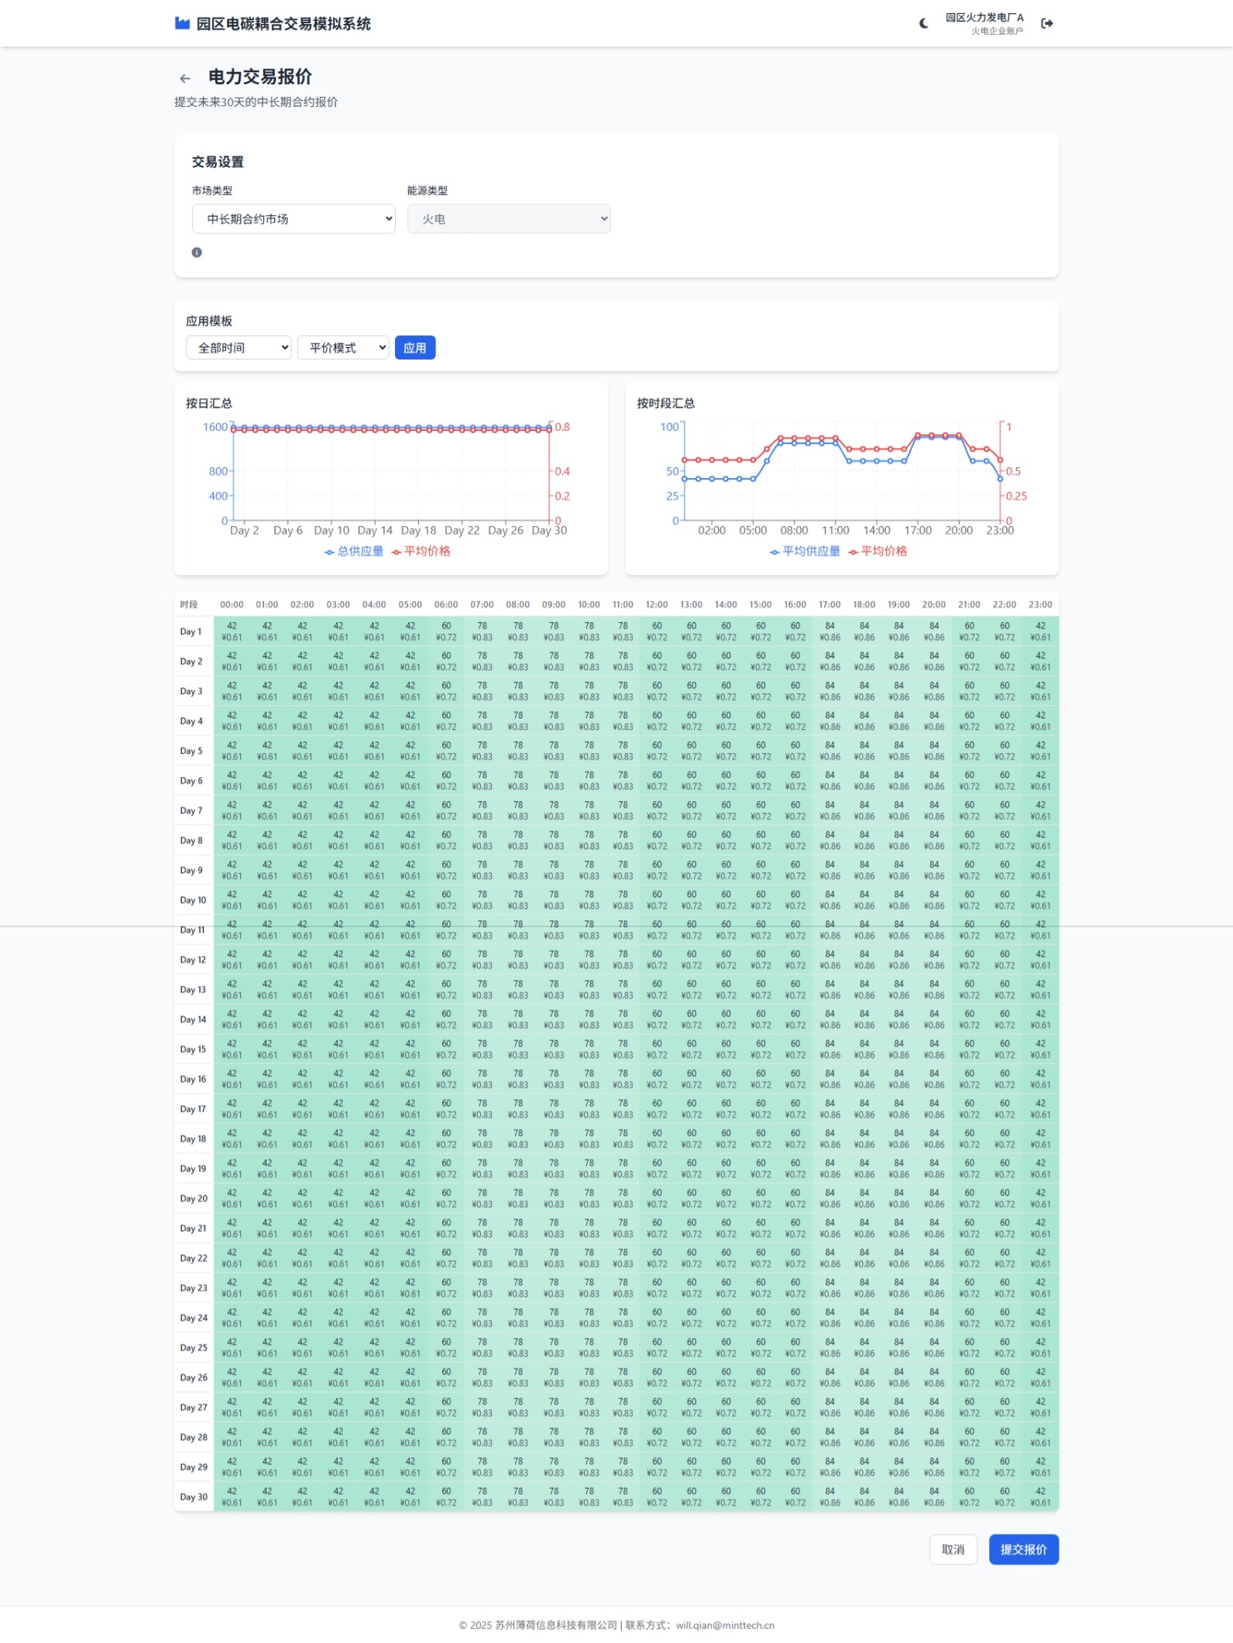
Task: Hide 平均供应量 series in hourly chart
Action: pyautogui.click(x=805, y=551)
